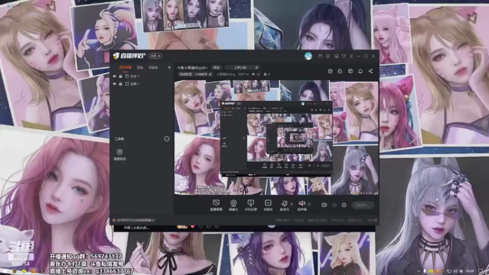
Task: Open the middle tab in scene tab row
Action: (x=140, y=67)
